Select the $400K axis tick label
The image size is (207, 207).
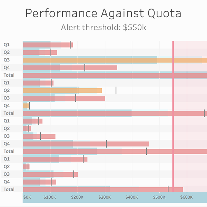tap(132, 197)
